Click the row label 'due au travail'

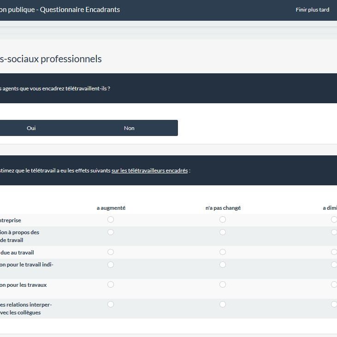(17, 253)
